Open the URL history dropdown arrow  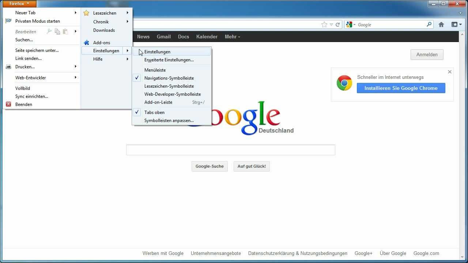point(331,25)
